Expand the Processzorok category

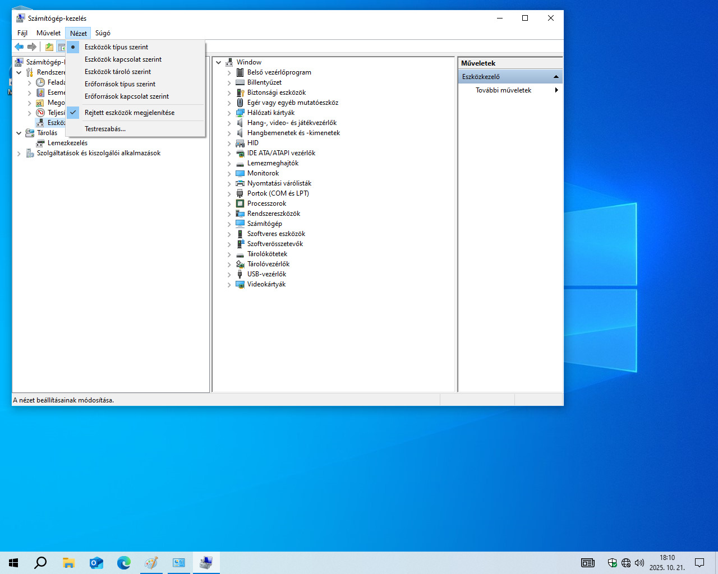coord(229,204)
